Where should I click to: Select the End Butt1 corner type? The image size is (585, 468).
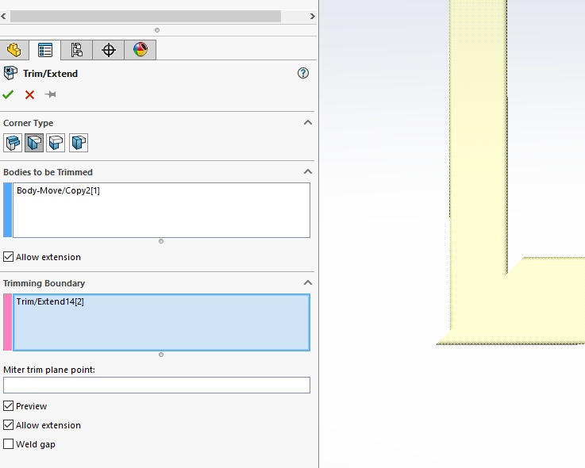coord(56,143)
